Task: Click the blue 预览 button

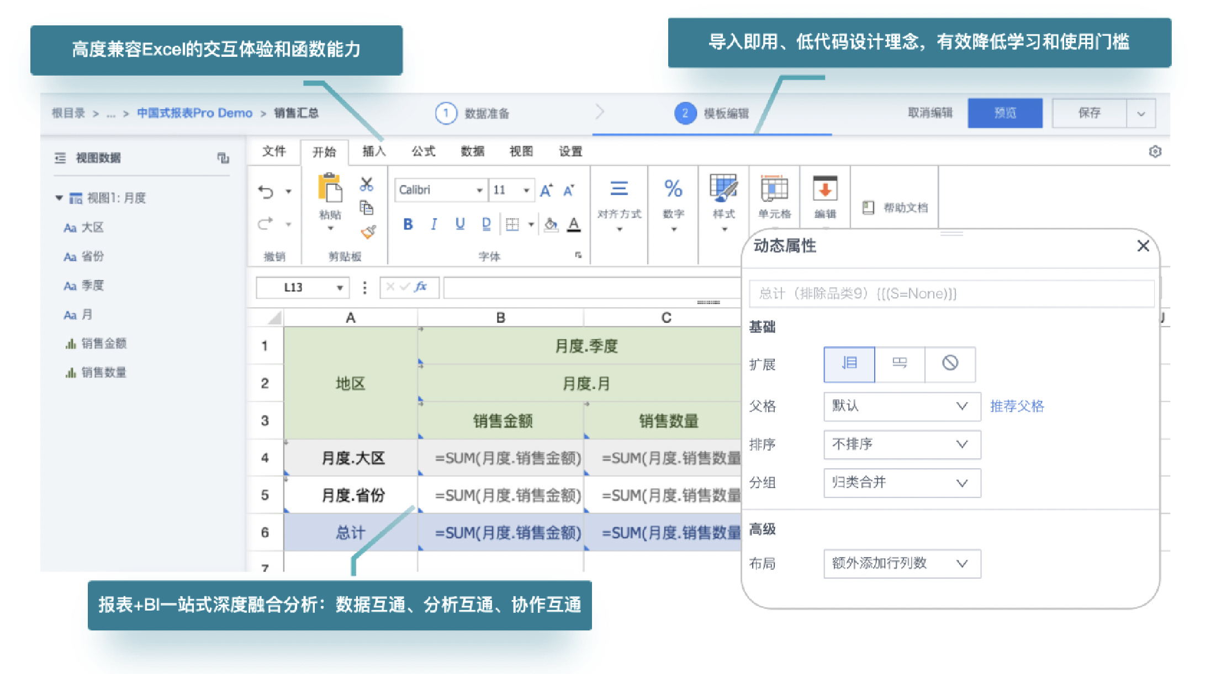Action: [x=1004, y=113]
